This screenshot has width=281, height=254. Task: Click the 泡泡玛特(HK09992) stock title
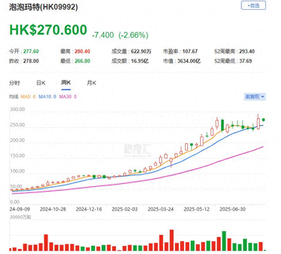point(43,7)
